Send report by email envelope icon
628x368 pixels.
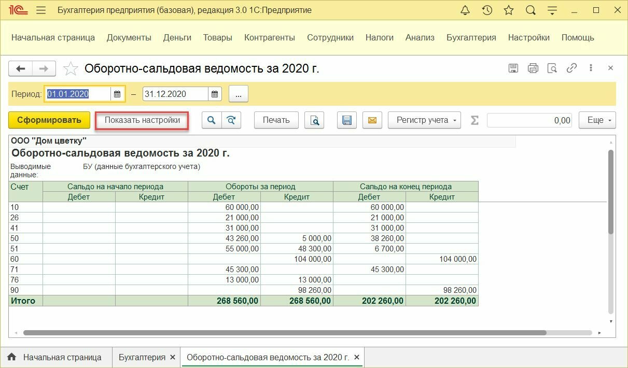pyautogui.click(x=372, y=120)
